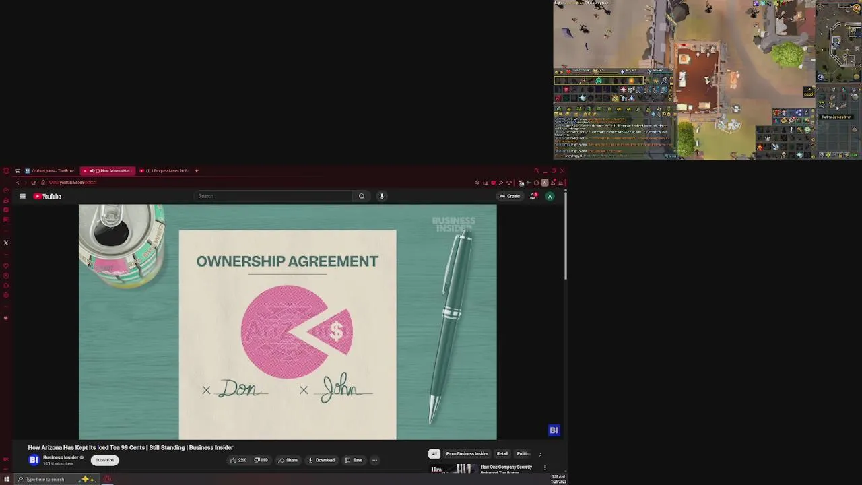The height and width of the screenshot is (485, 862).
Task: Open the Business Insider channel name link
Action: tap(61, 457)
